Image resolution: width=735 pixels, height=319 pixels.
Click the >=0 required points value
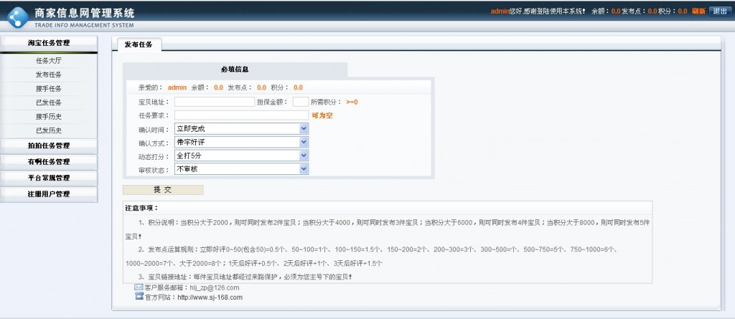coord(352,102)
